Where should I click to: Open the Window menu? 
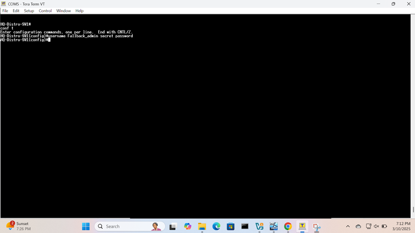(63, 11)
